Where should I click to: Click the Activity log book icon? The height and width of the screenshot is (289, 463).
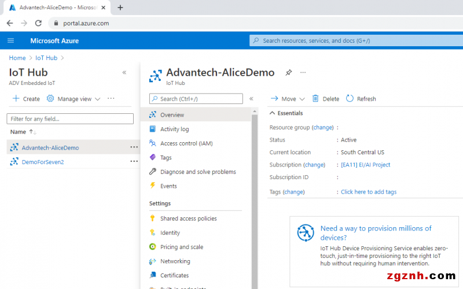[x=153, y=128]
